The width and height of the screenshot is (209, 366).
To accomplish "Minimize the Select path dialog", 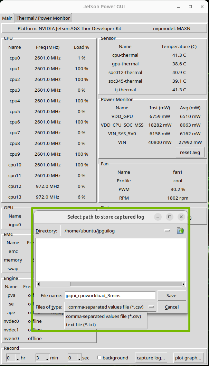I will tap(158, 217).
